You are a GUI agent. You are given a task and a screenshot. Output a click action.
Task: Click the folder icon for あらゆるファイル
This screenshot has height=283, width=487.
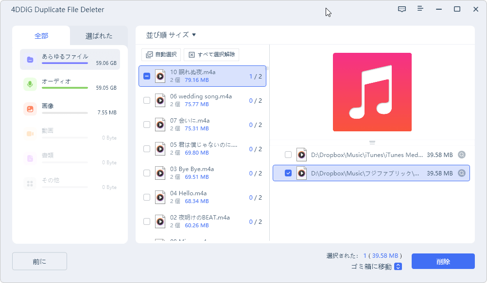pos(30,60)
